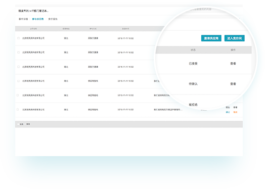Tick the fourth supplier row checkbox
Image resolution: width=265 pixels, height=189 pixels.
point(18,81)
